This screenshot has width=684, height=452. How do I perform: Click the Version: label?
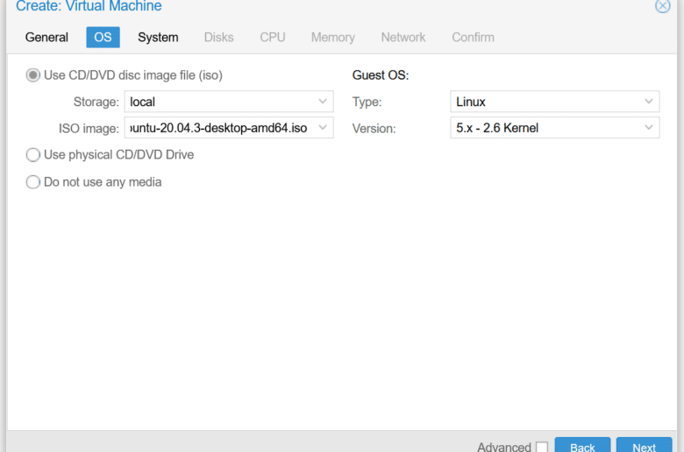click(x=374, y=129)
